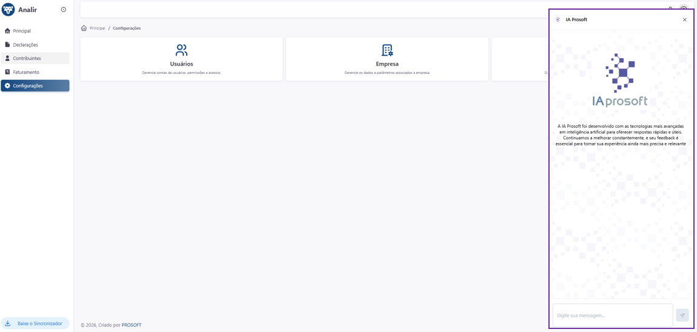
Task: Click the Baixe o Sincronizador download button
Action: 35,324
